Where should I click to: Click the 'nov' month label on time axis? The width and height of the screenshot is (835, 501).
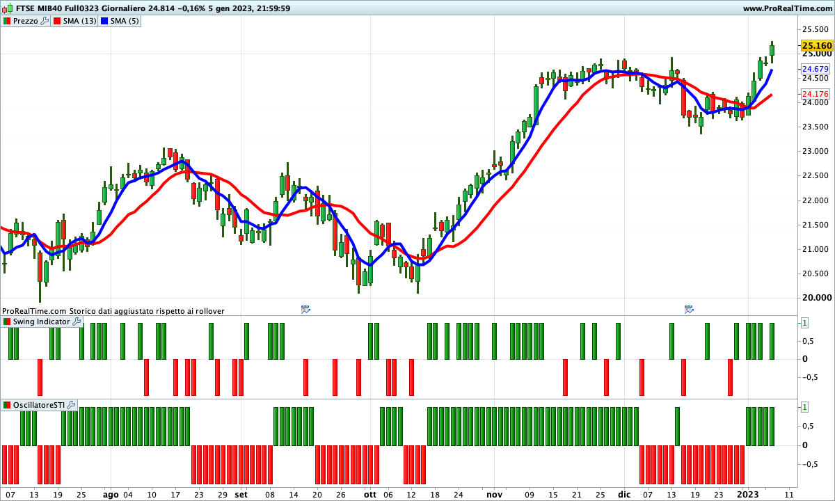click(494, 495)
